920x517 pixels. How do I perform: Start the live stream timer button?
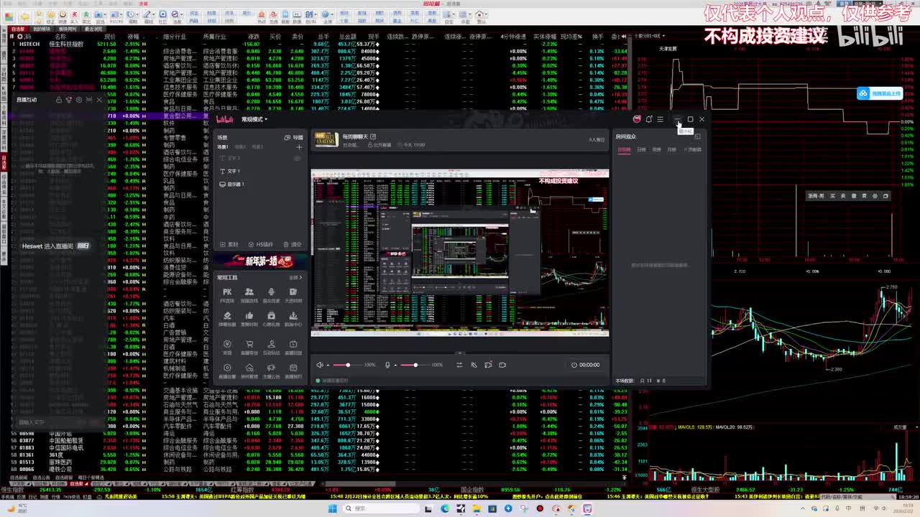tap(585, 365)
